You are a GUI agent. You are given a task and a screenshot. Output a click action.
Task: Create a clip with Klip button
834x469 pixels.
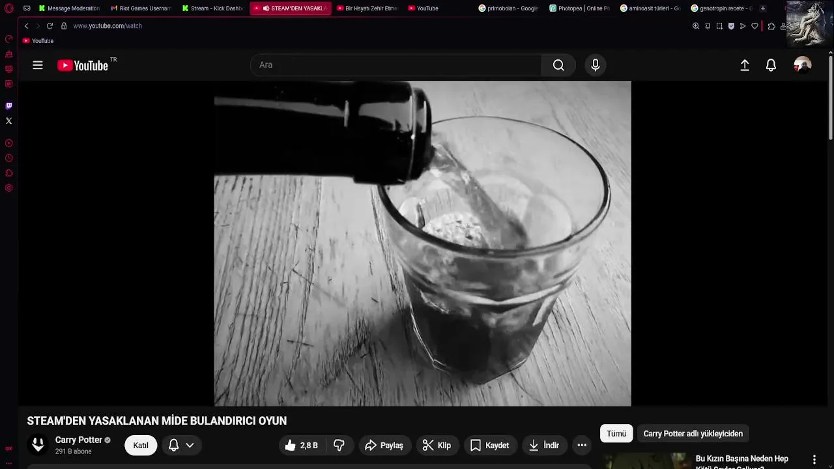pos(437,446)
